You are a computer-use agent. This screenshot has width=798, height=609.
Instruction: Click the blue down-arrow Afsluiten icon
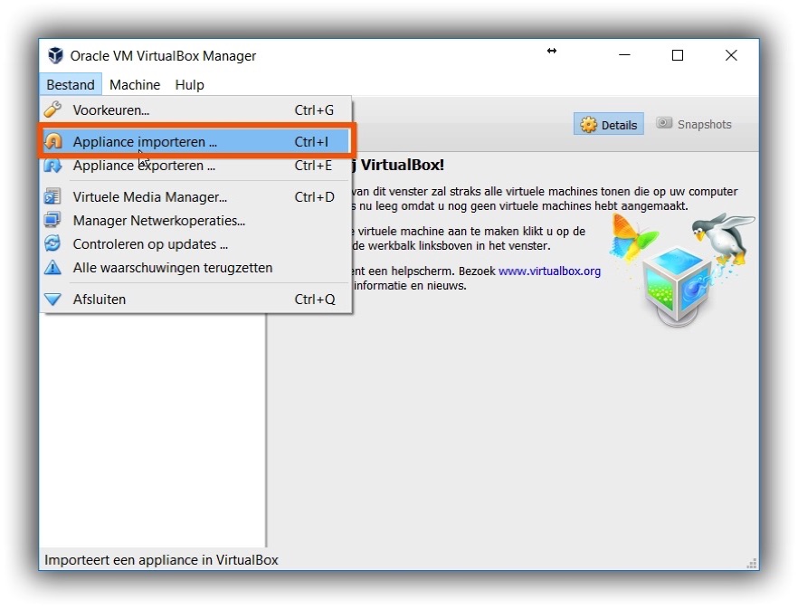coord(52,300)
